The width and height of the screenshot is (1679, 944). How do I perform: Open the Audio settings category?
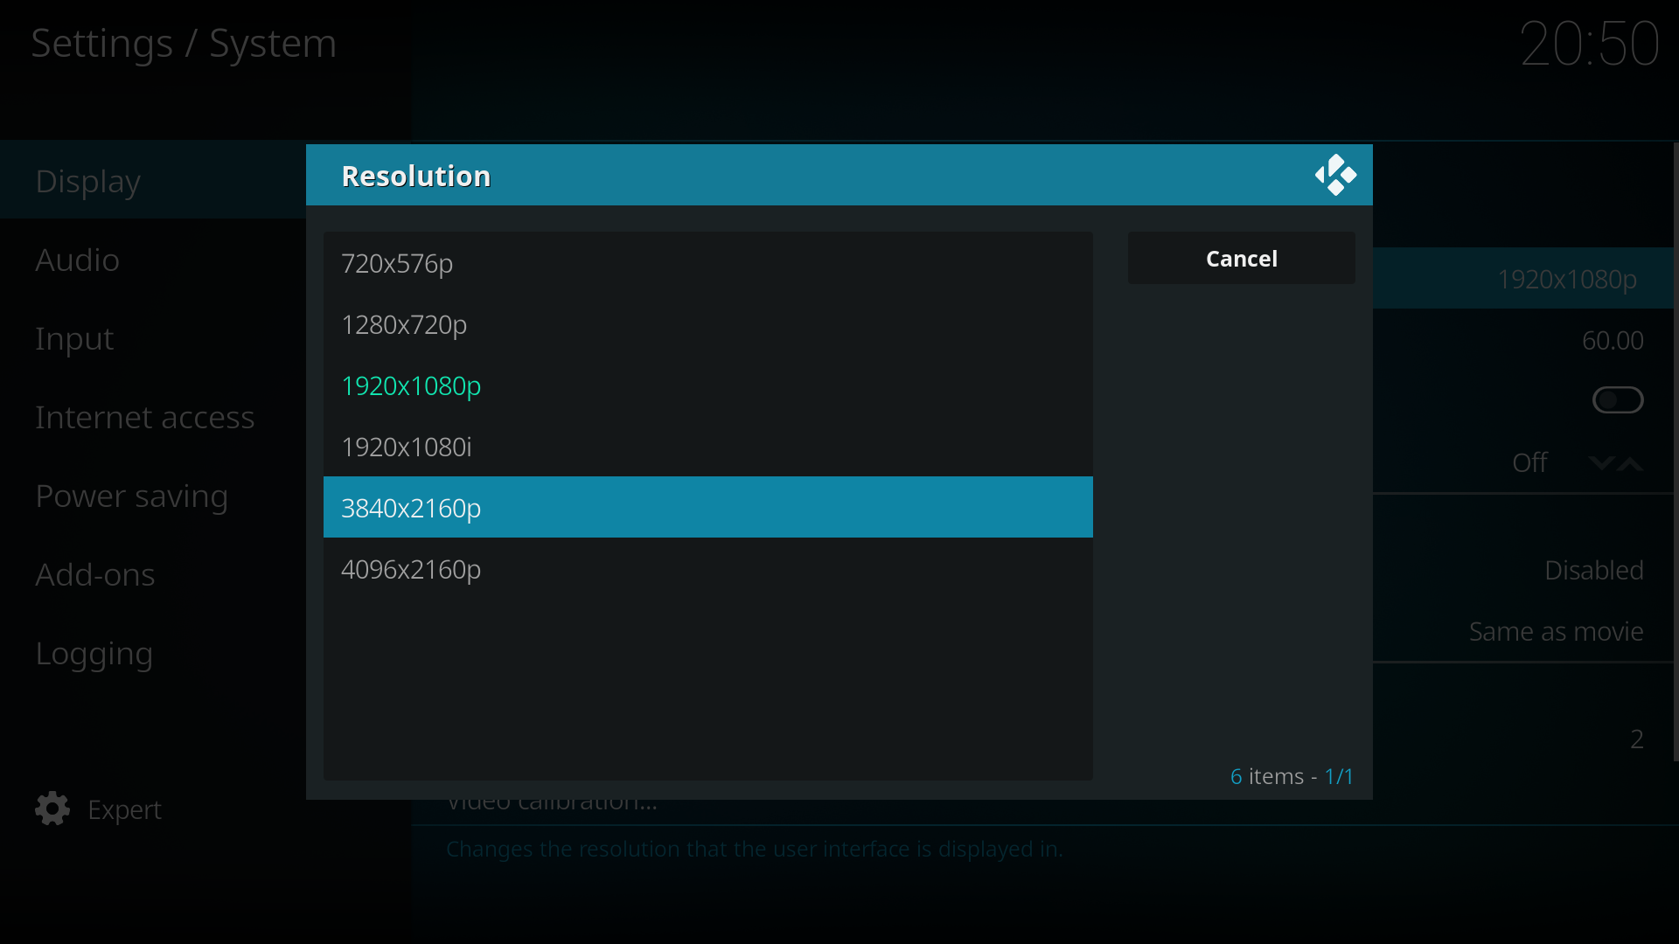(x=77, y=260)
